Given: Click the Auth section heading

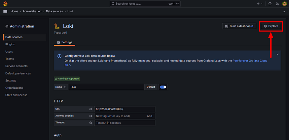Looking at the screenshot, I should pos(58,135).
